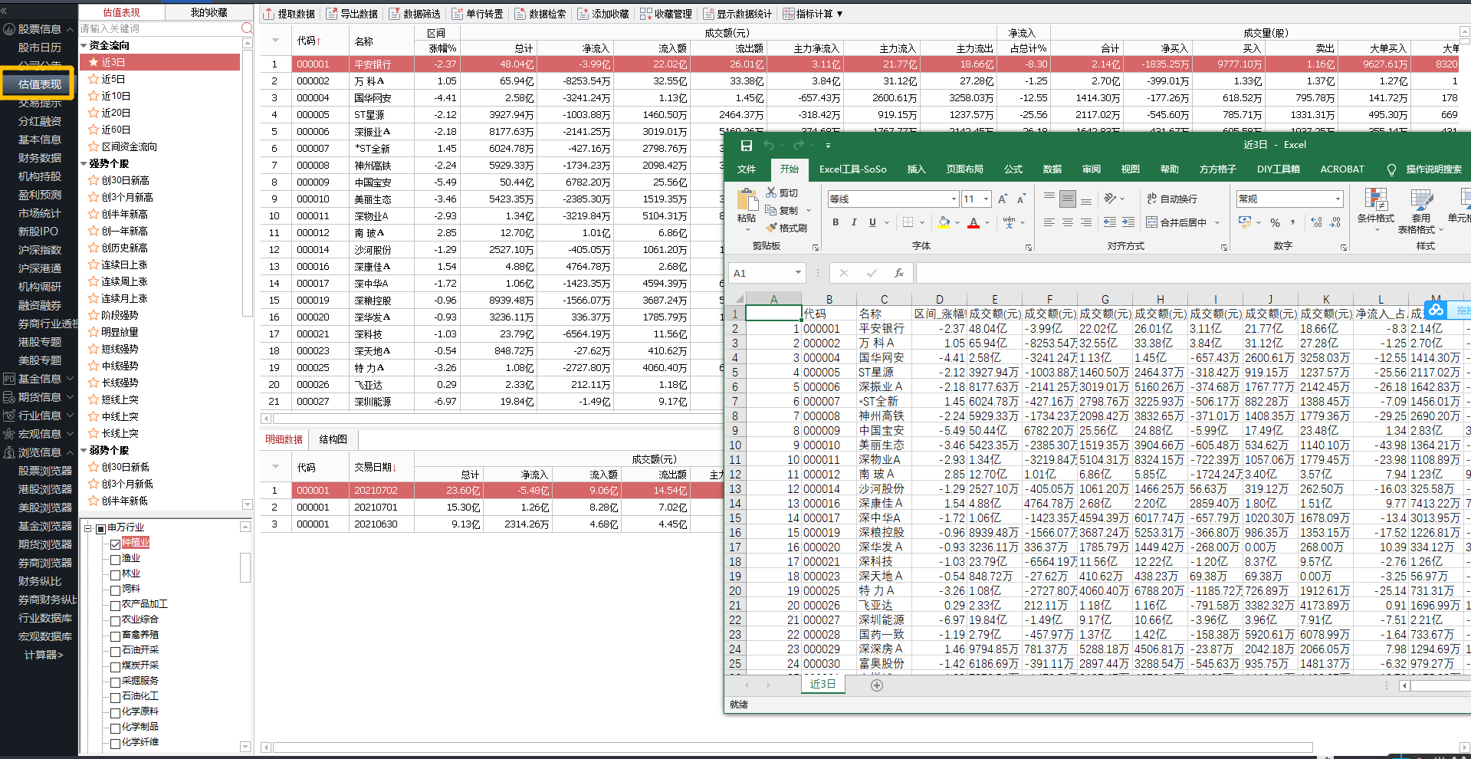The height and width of the screenshot is (759, 1471).
Task: Open 数据筛选 filter tool
Action: pyautogui.click(x=414, y=14)
